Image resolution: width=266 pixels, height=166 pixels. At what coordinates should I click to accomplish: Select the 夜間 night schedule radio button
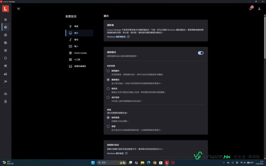click(108, 126)
